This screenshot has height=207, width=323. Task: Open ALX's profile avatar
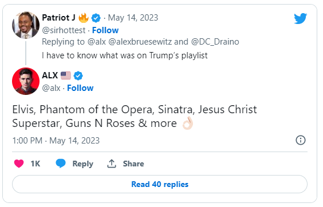[26, 81]
